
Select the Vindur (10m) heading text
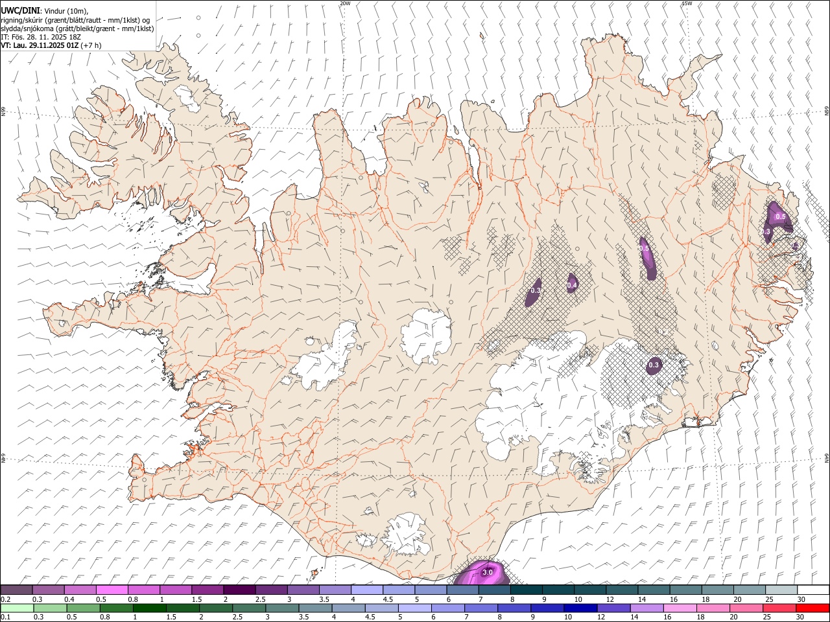point(65,11)
